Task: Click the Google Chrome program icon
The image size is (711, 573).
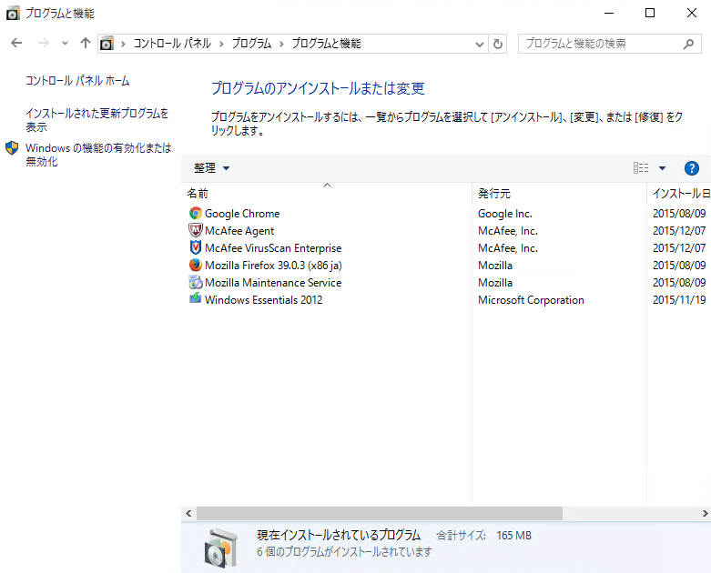Action: tap(196, 214)
